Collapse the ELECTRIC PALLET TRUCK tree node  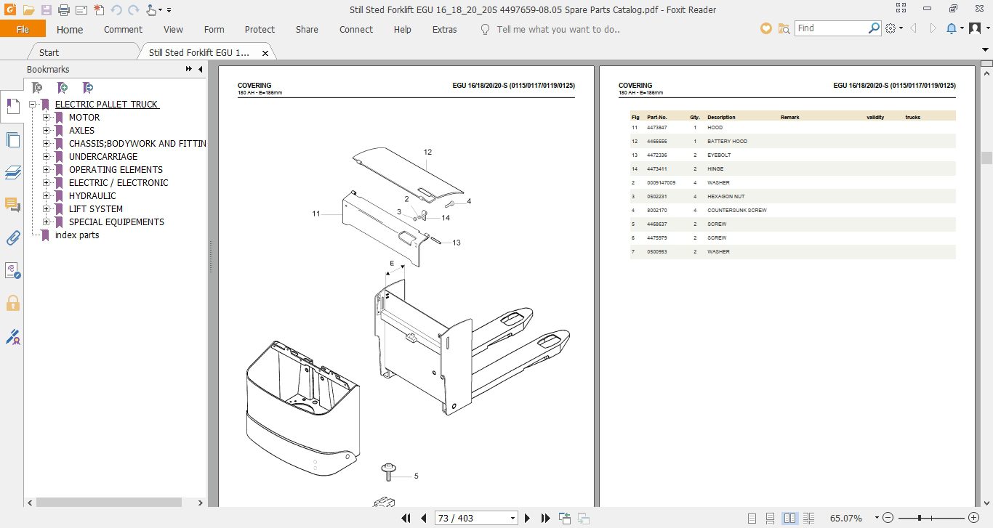(x=33, y=105)
